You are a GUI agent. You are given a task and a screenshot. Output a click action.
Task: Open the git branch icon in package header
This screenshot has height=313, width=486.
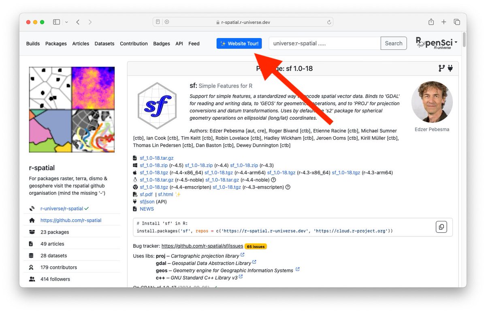442,69
